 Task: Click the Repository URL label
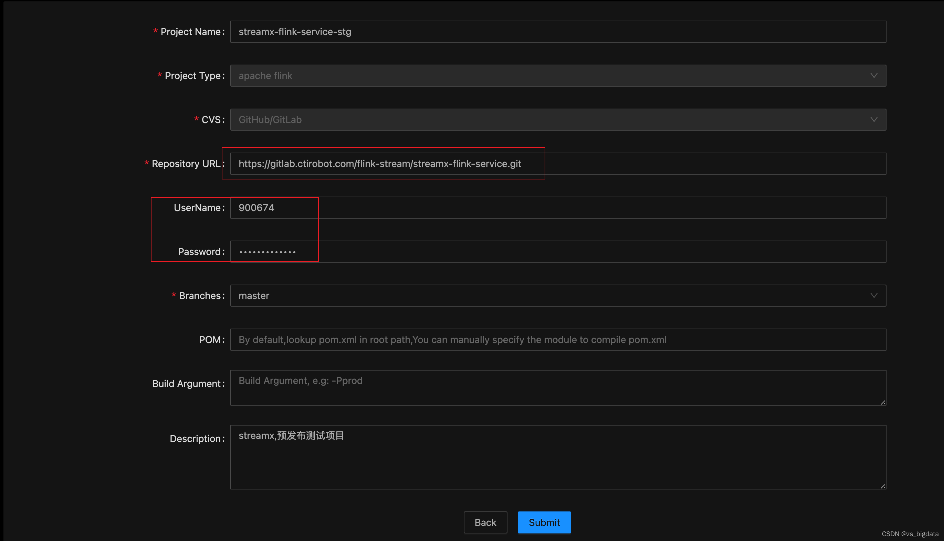186,164
